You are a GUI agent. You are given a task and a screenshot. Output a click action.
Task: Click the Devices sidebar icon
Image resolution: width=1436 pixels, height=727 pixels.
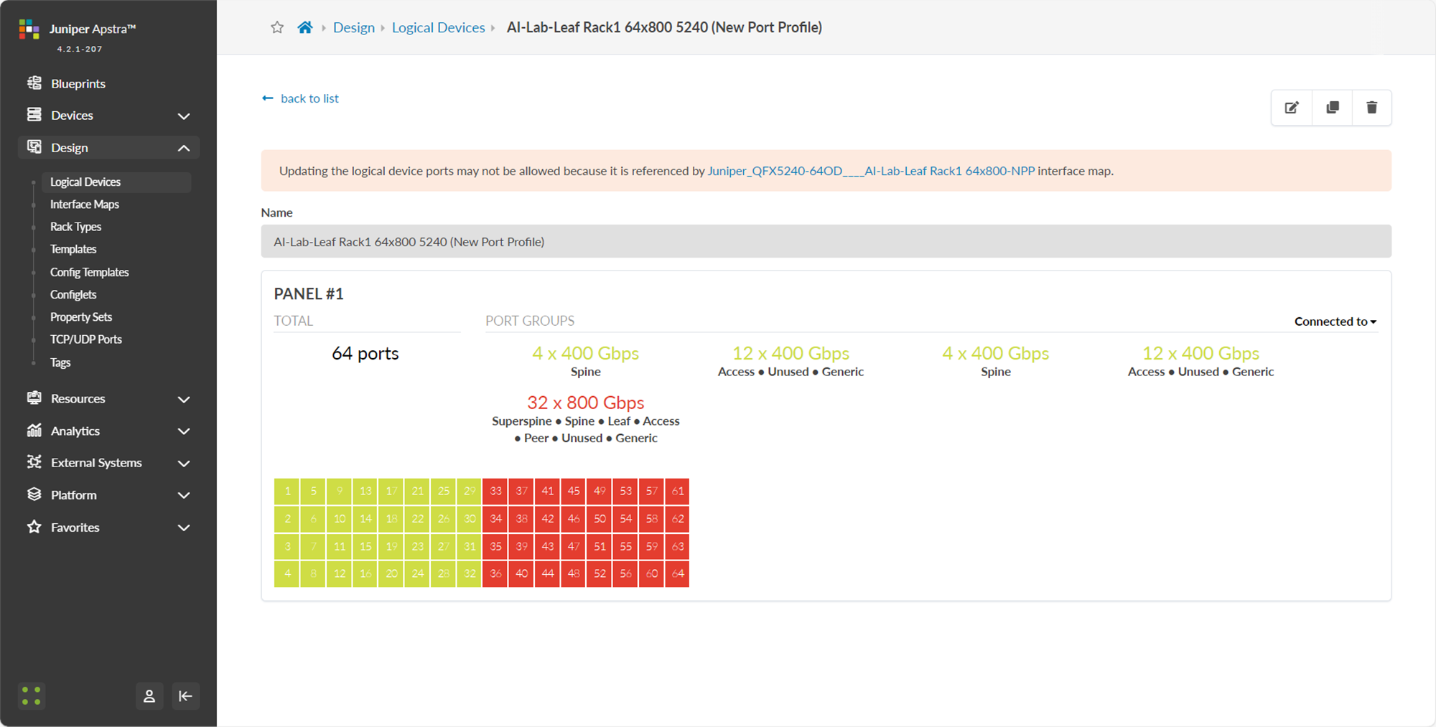34,115
